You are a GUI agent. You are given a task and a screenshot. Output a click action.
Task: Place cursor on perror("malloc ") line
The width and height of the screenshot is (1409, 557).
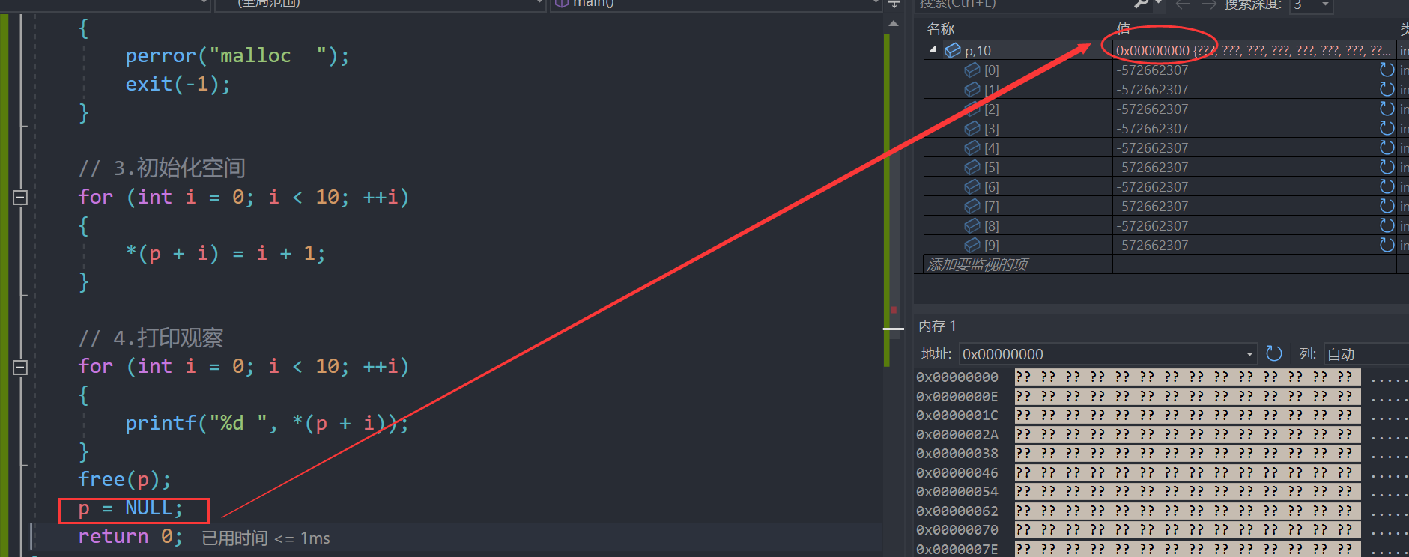pos(237,55)
